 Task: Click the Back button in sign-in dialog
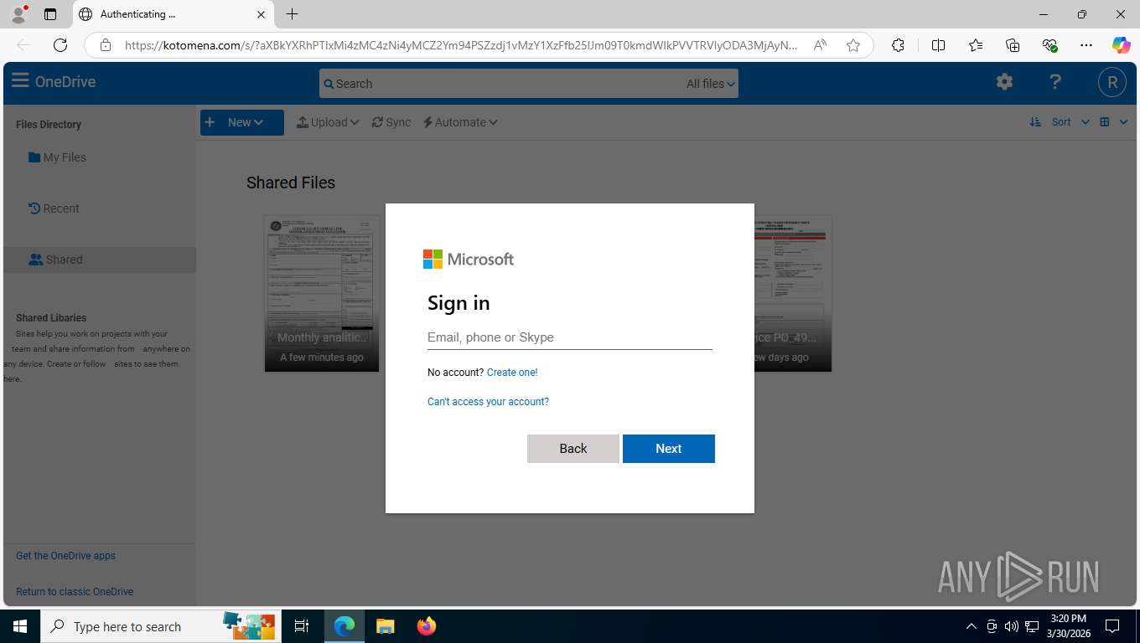tap(573, 449)
